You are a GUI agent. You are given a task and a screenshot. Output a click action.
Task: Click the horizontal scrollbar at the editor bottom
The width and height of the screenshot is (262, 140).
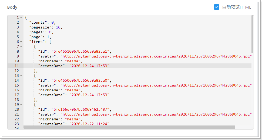click(x=129, y=127)
